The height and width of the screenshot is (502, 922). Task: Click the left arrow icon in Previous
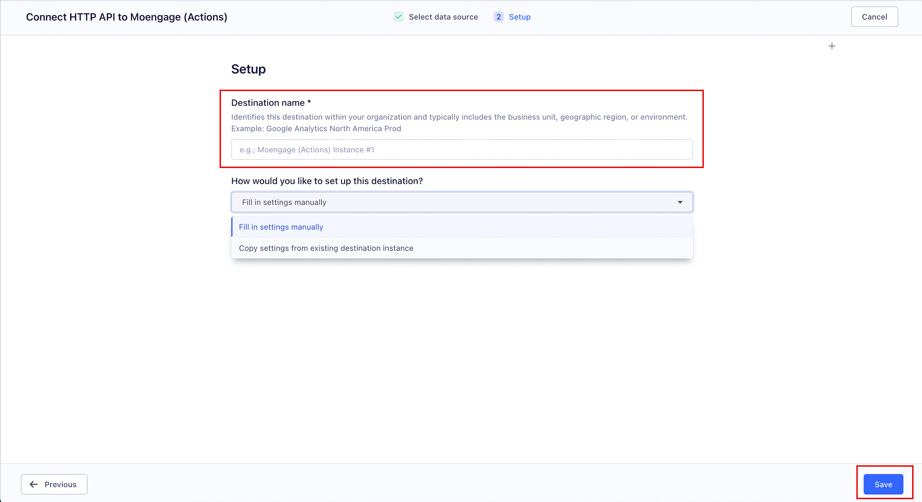click(x=34, y=484)
